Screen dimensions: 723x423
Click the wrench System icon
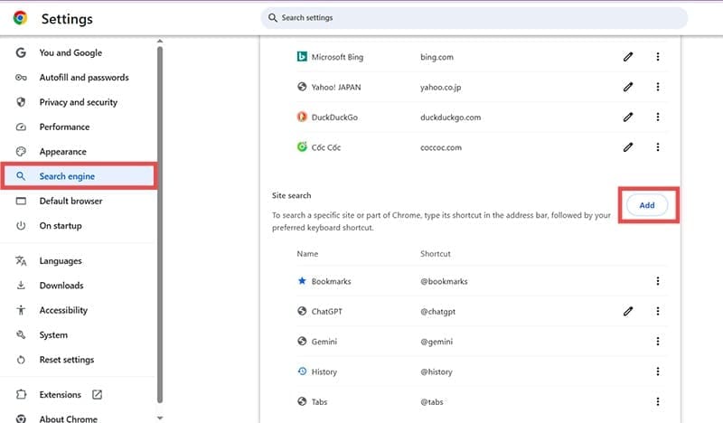click(x=21, y=335)
